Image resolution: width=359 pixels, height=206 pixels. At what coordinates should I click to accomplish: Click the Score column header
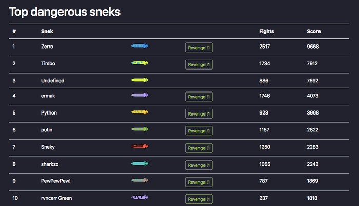pos(314,31)
